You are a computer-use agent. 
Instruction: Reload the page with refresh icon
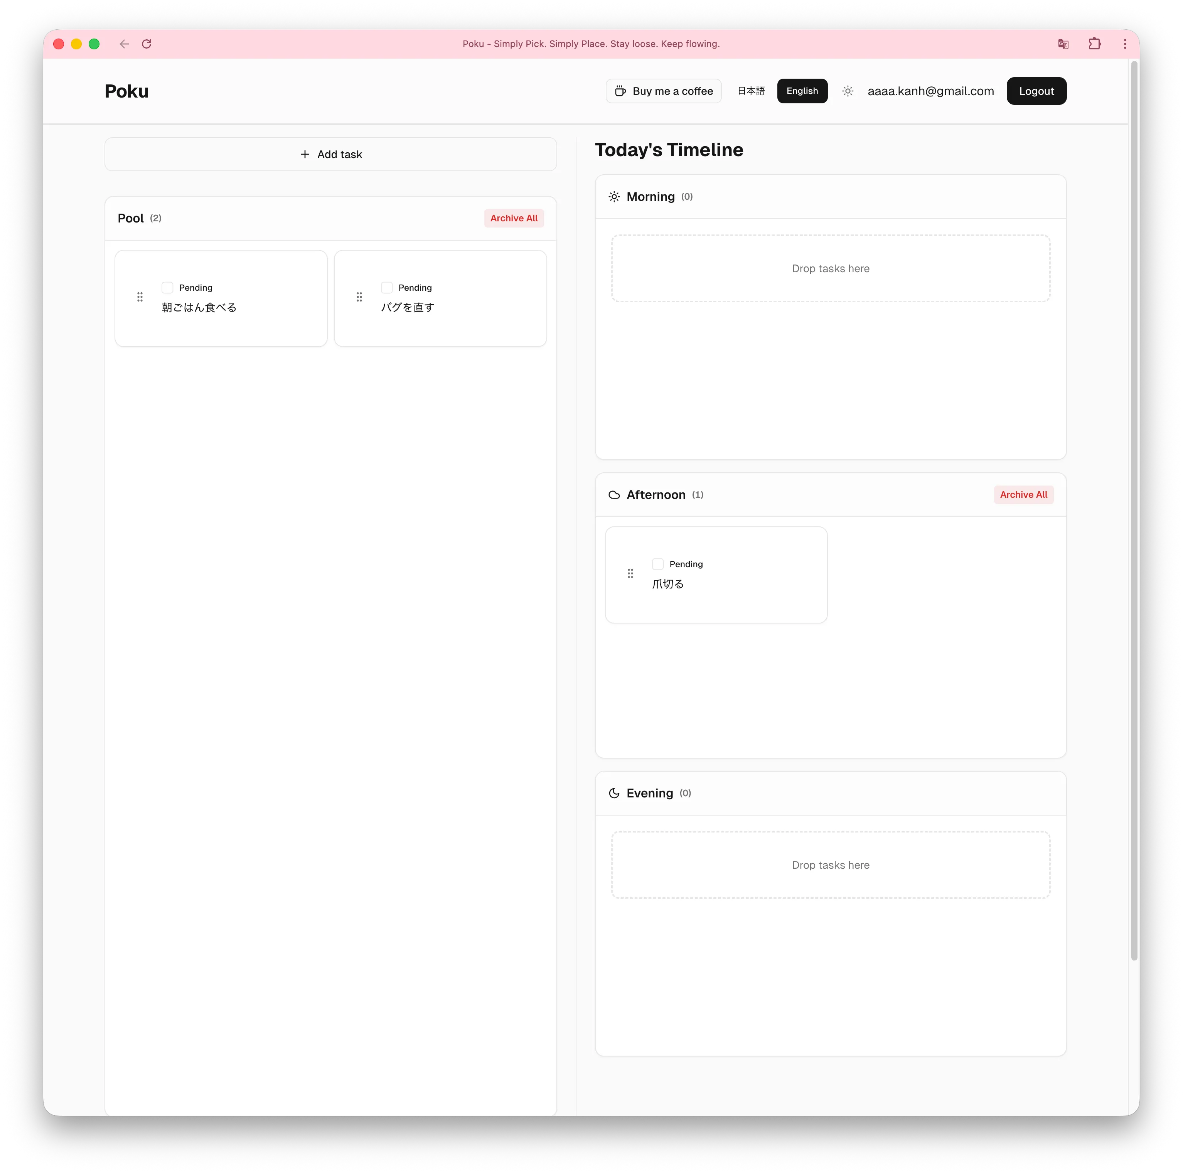tap(147, 44)
